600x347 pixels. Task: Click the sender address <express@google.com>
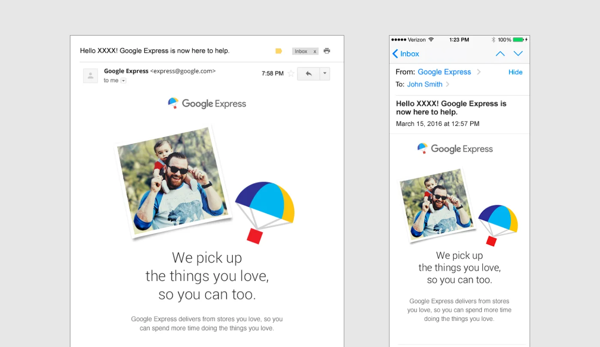point(183,71)
